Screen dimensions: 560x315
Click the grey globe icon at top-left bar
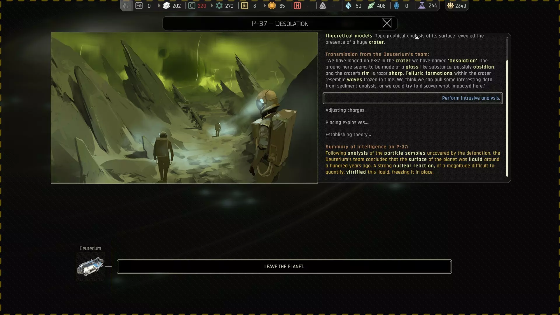click(x=126, y=6)
